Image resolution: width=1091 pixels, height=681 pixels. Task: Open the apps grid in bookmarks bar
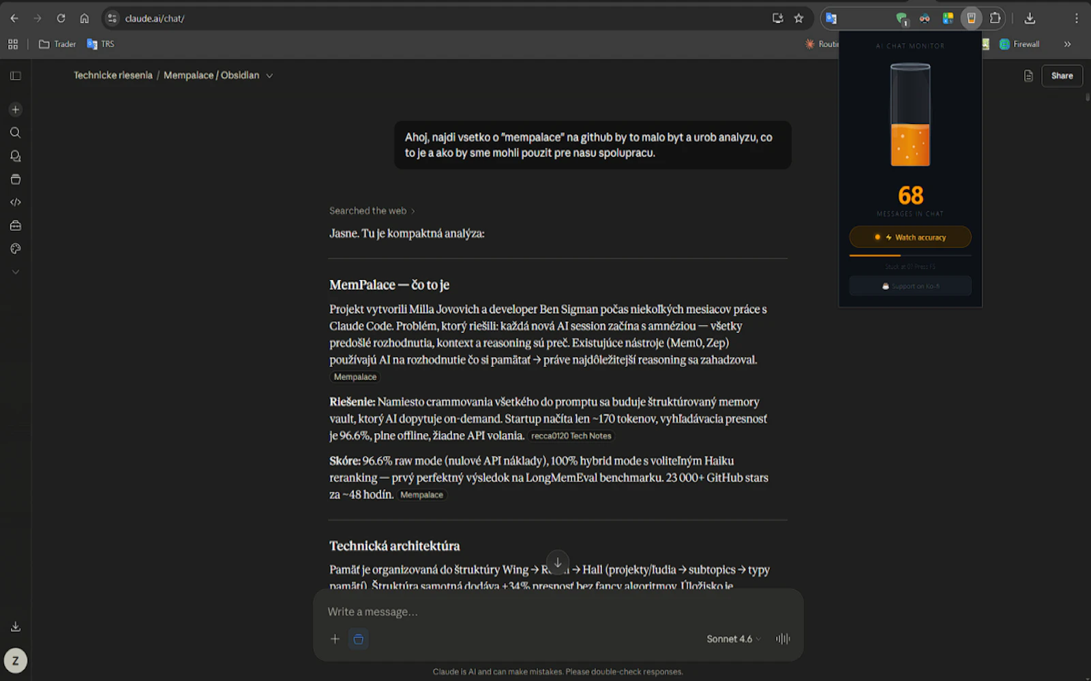[13, 44]
